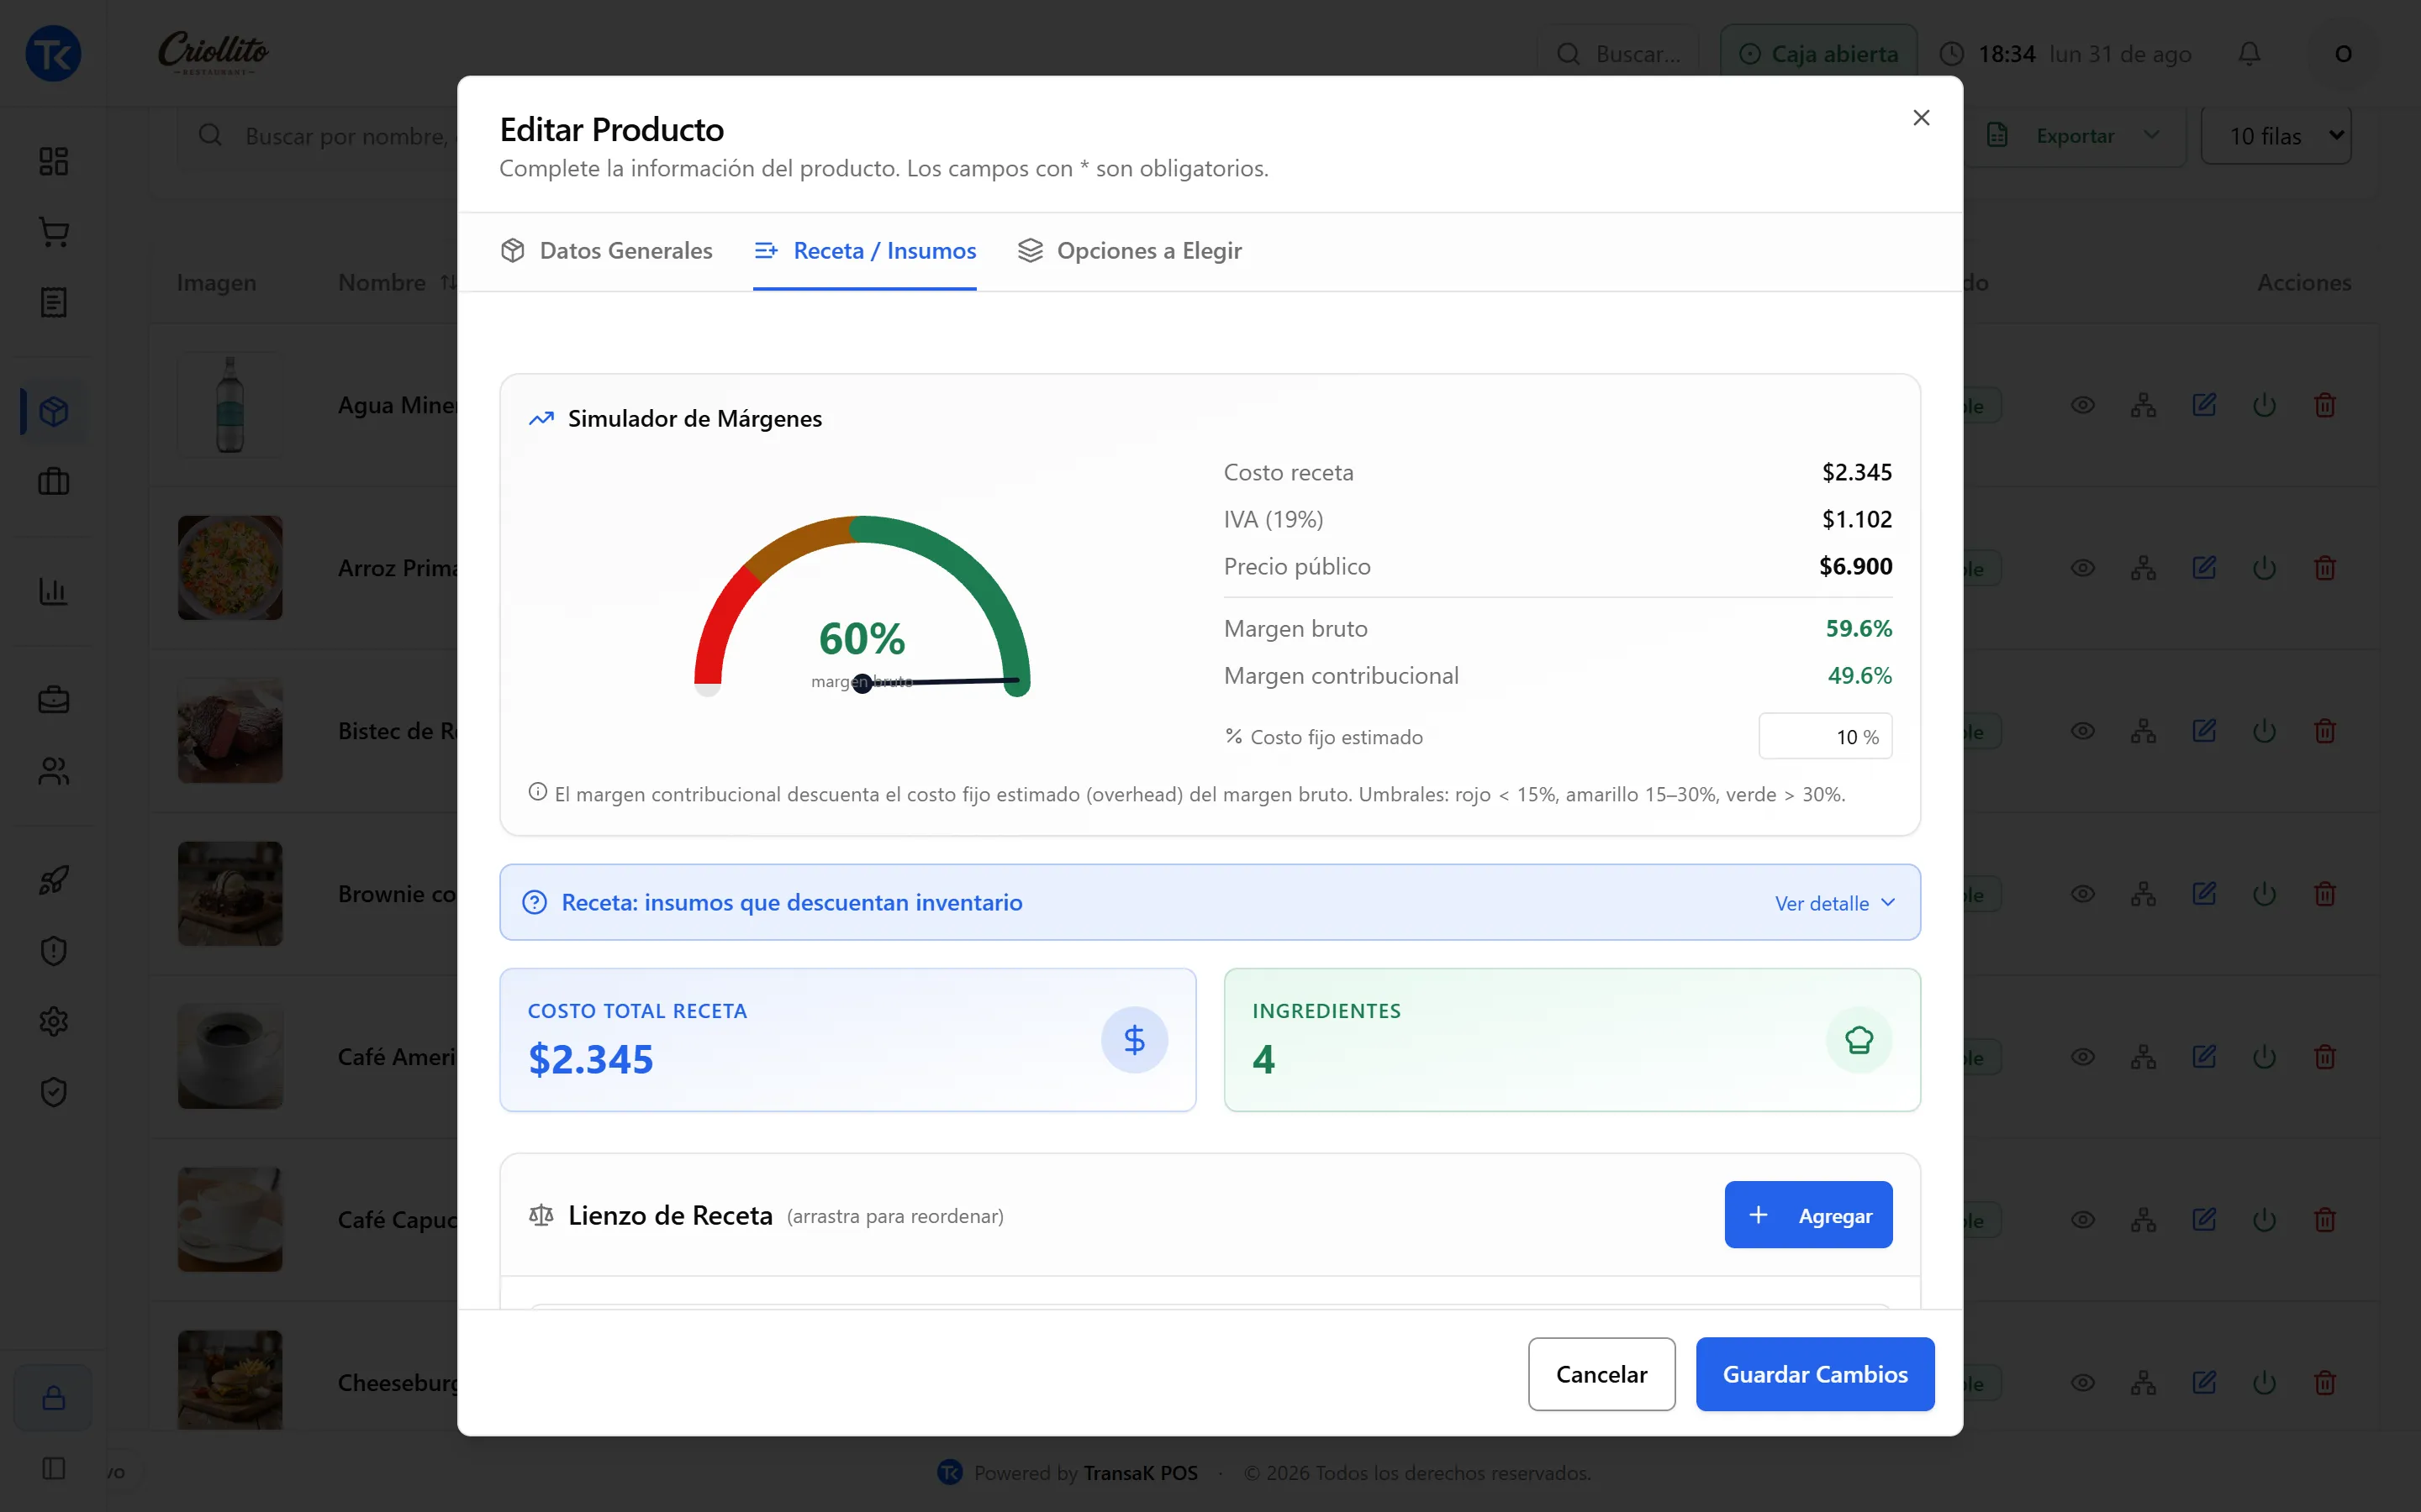The image size is (2421, 1512).
Task: Open hierarchy icon for Bistec row
Action: (2143, 731)
